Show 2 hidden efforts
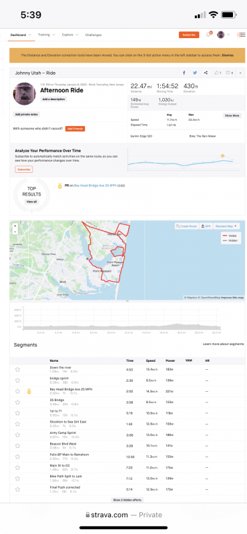 (128, 500)
